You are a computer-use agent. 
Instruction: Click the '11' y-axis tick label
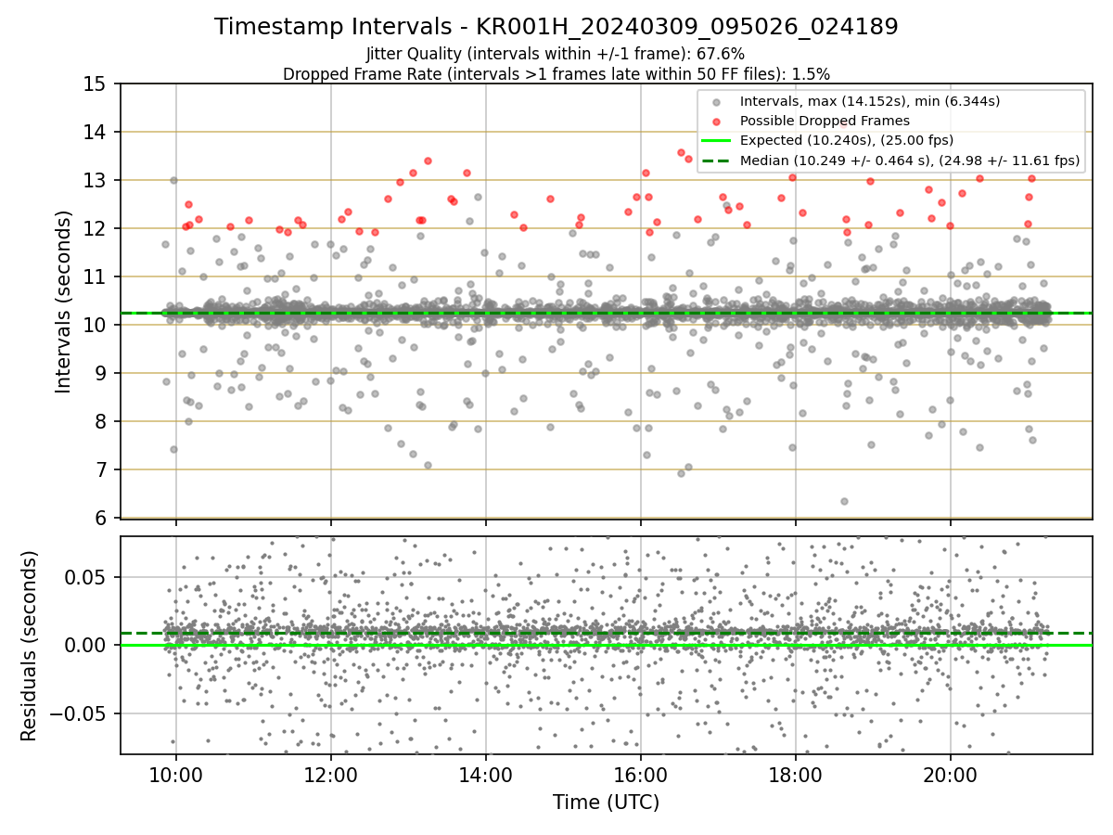[96, 276]
